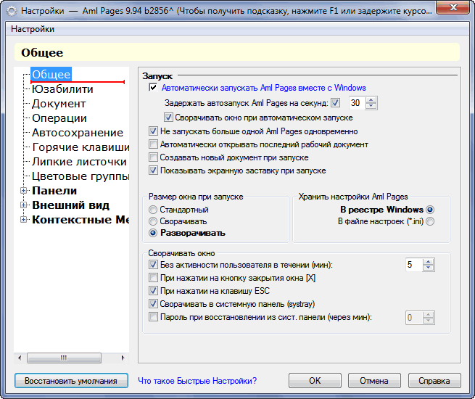The height and width of the screenshot is (399, 475).
Task: Select Разворачивать window size option
Action: click(x=153, y=233)
